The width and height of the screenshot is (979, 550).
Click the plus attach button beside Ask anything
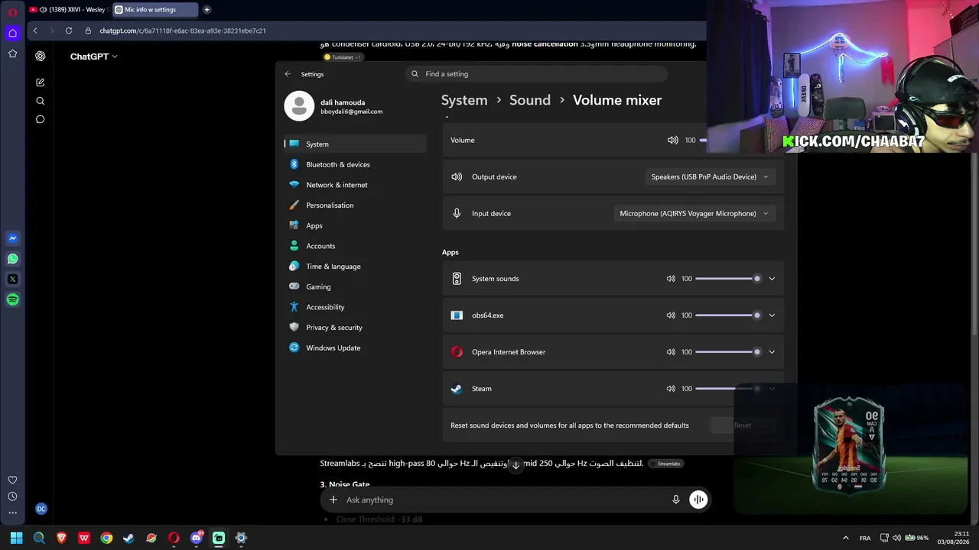[333, 500]
